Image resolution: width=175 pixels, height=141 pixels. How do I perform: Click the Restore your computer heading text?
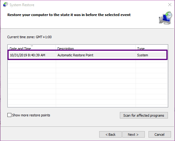point(69,15)
